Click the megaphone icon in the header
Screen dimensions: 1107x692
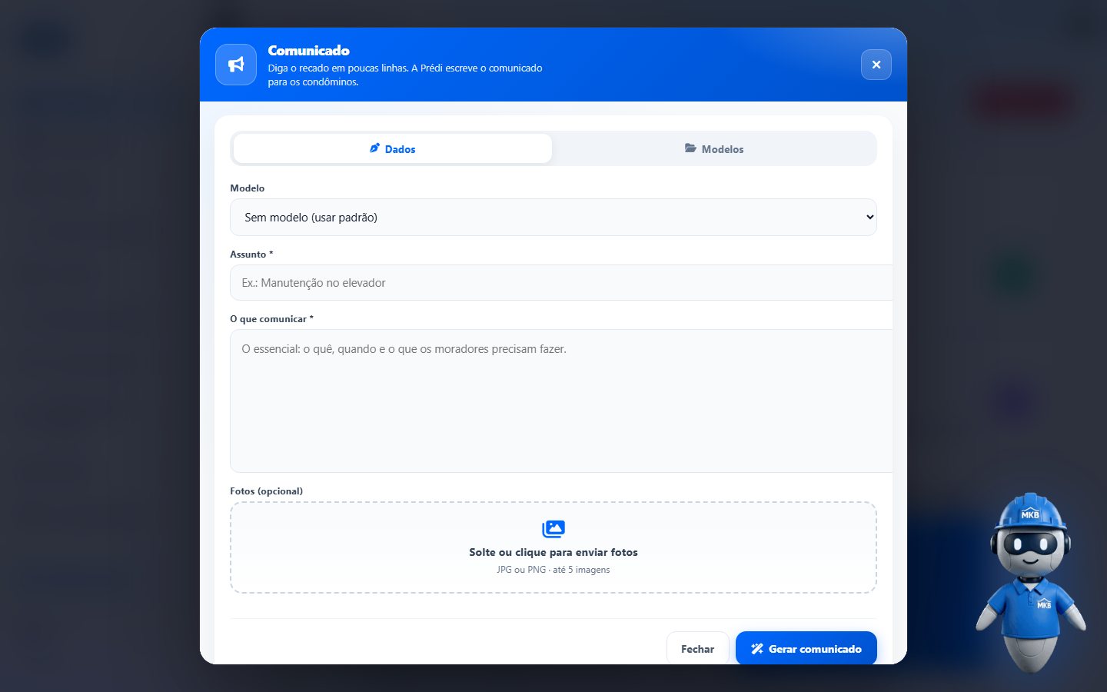tap(236, 65)
